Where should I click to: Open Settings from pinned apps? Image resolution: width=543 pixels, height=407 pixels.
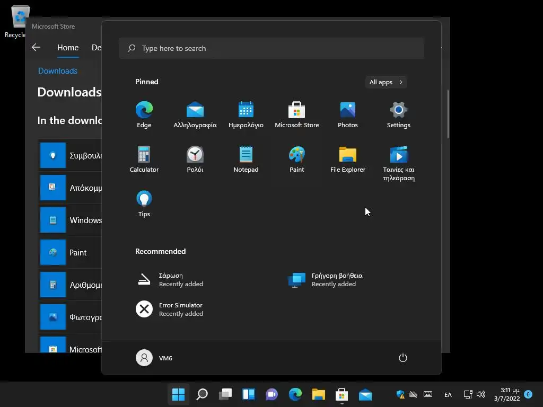(x=399, y=115)
